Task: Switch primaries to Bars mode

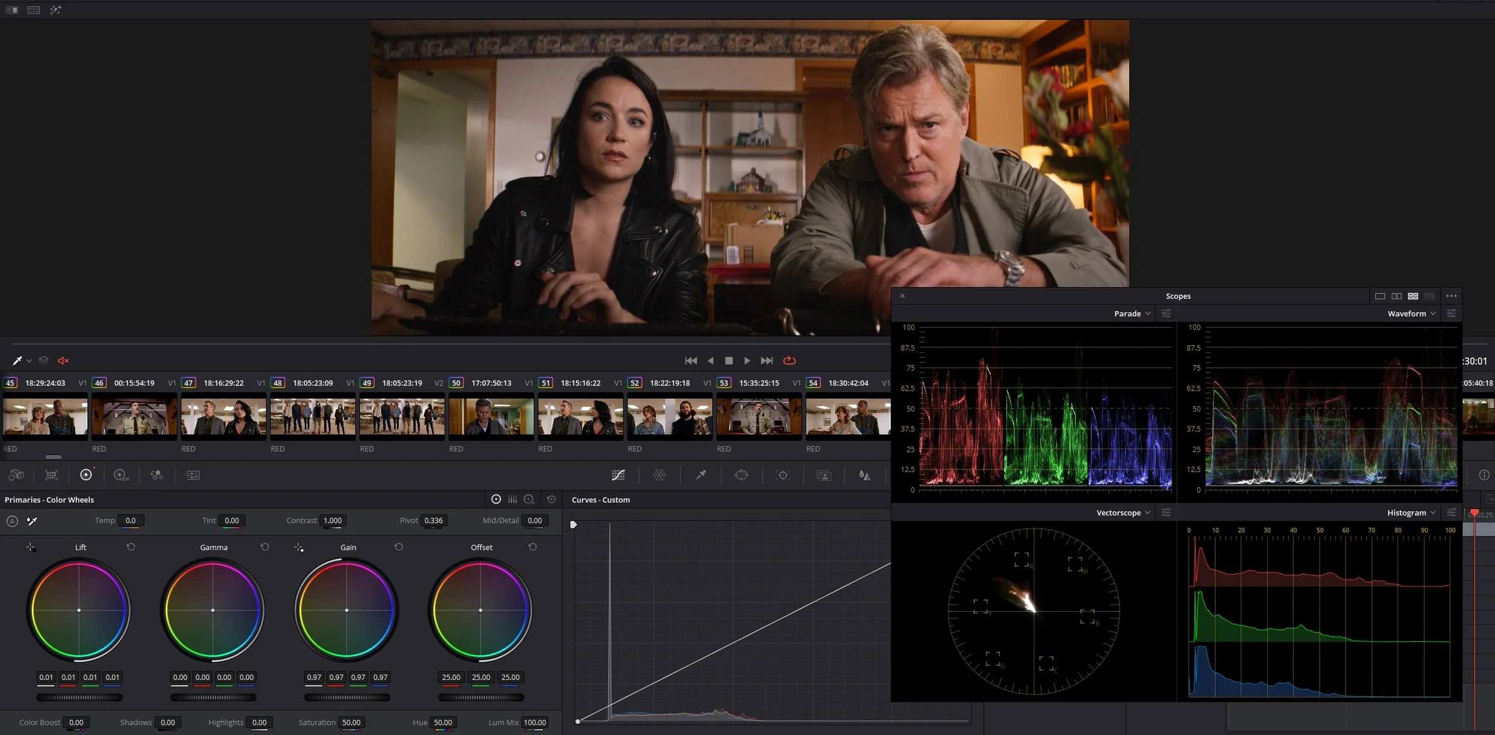Action: tap(512, 499)
